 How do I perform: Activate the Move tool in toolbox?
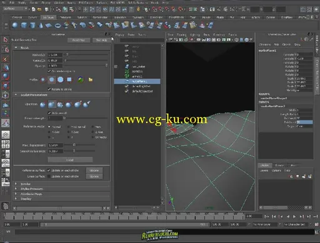coord(6,67)
